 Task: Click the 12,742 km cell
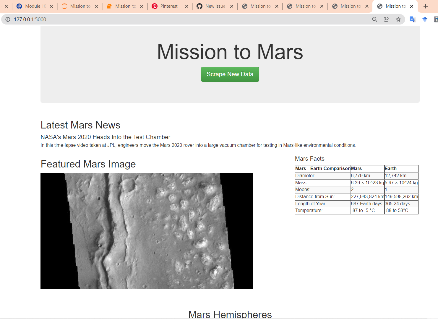(401, 176)
